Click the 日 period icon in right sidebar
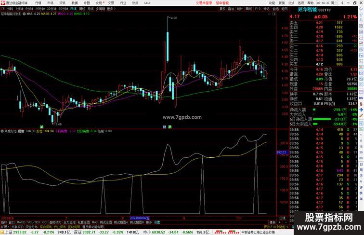Screen dimensions: 364x235 (361, 164)
